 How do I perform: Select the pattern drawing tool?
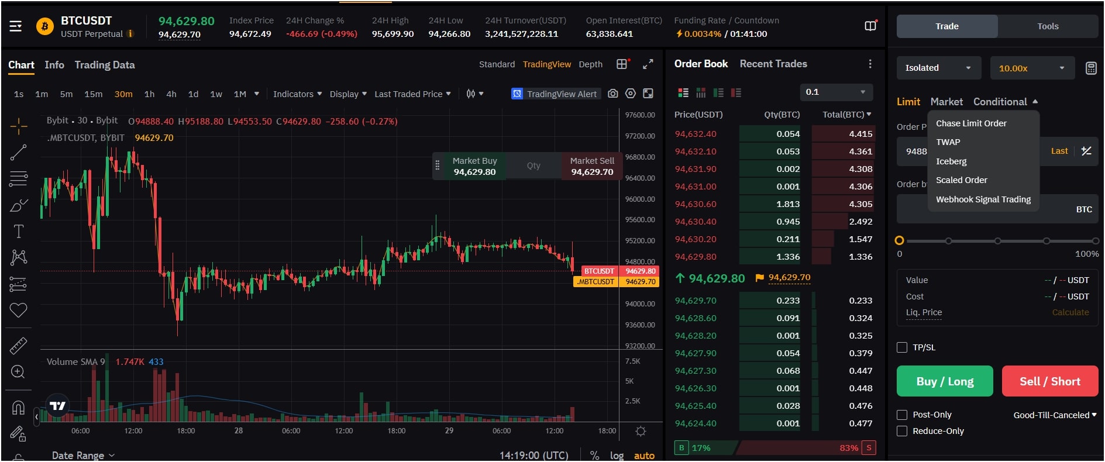click(18, 257)
